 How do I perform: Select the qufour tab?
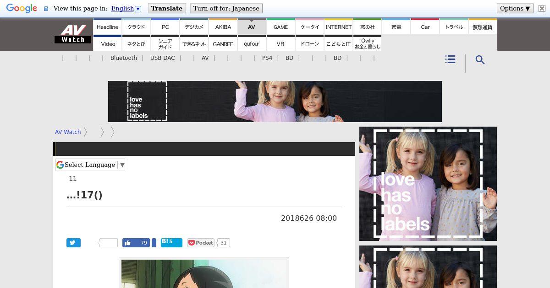(x=252, y=43)
